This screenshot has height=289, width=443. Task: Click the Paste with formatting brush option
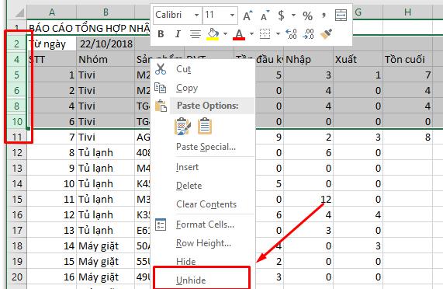(x=182, y=126)
